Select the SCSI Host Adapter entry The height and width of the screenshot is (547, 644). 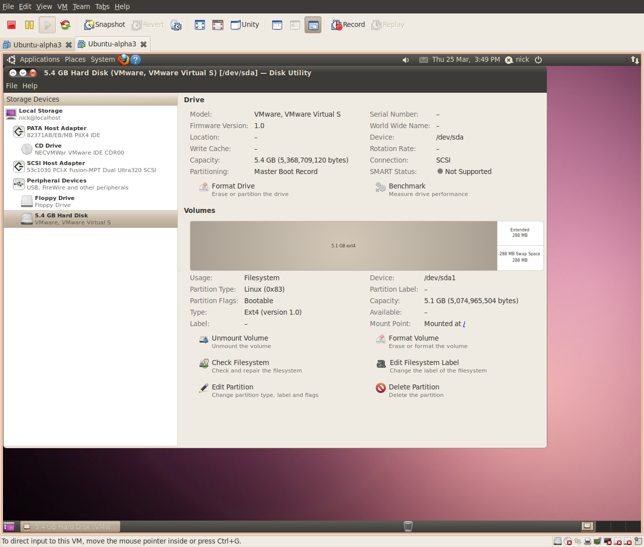click(x=56, y=164)
